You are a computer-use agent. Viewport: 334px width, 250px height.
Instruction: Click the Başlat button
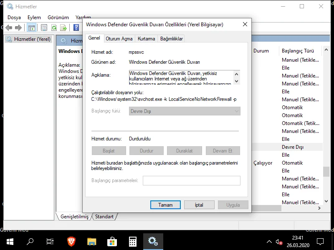point(109,151)
